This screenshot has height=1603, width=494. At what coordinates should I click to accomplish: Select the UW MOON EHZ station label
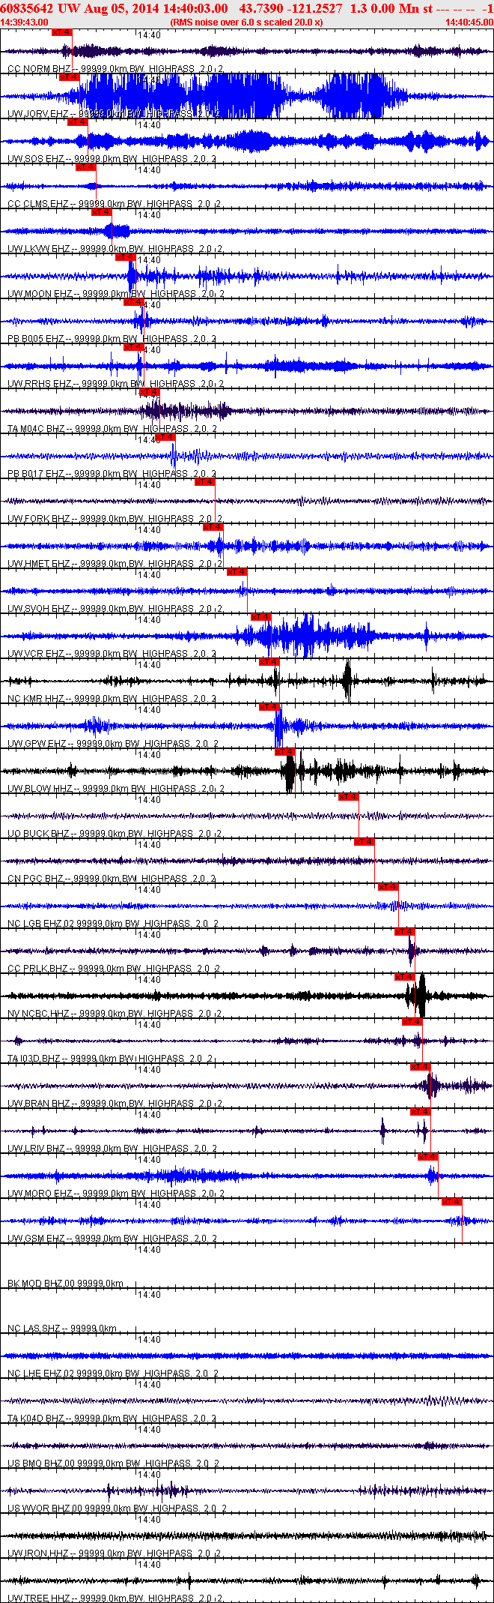[40, 294]
